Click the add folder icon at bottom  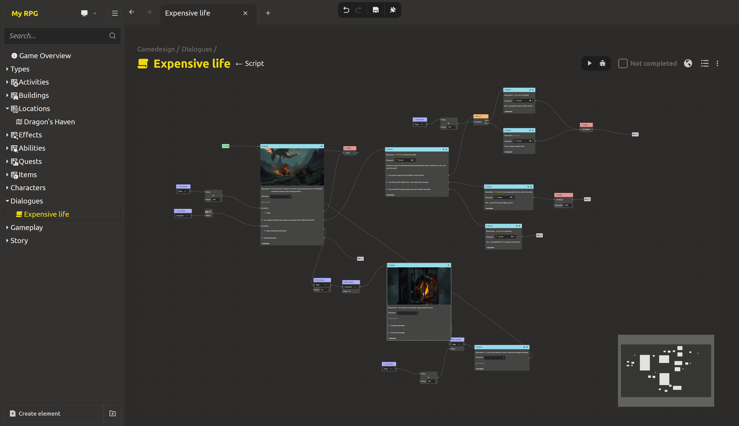pos(112,413)
